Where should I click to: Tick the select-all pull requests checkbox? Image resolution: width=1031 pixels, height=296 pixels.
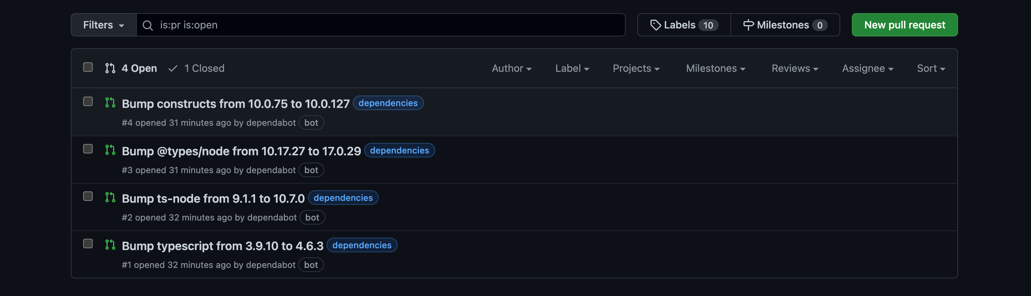click(x=88, y=67)
